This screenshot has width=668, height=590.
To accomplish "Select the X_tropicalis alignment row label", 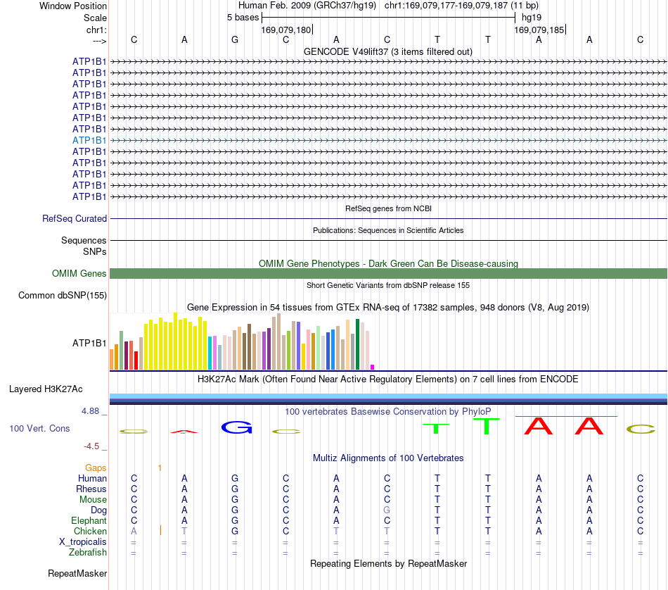I will (83, 542).
